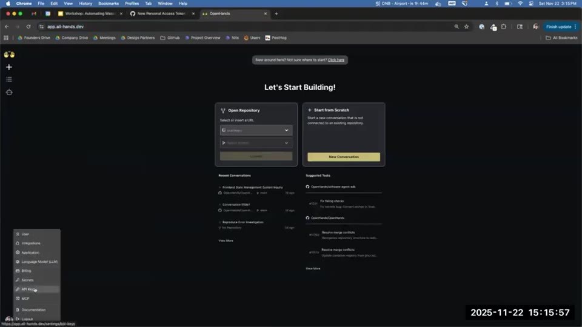The width and height of the screenshot is (582, 327).
Task: Click the OpenHands logo in sidebar
Action: (x=9, y=54)
